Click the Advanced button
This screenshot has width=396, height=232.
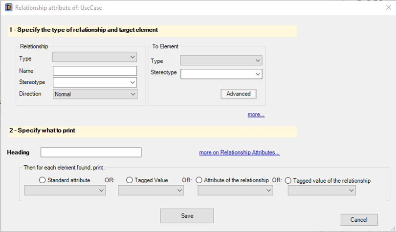pos(239,94)
